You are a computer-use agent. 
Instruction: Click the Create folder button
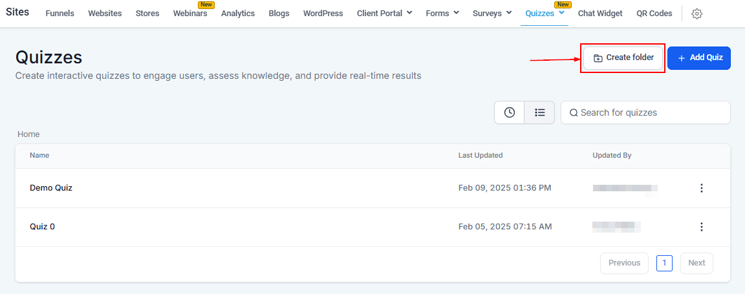click(623, 58)
